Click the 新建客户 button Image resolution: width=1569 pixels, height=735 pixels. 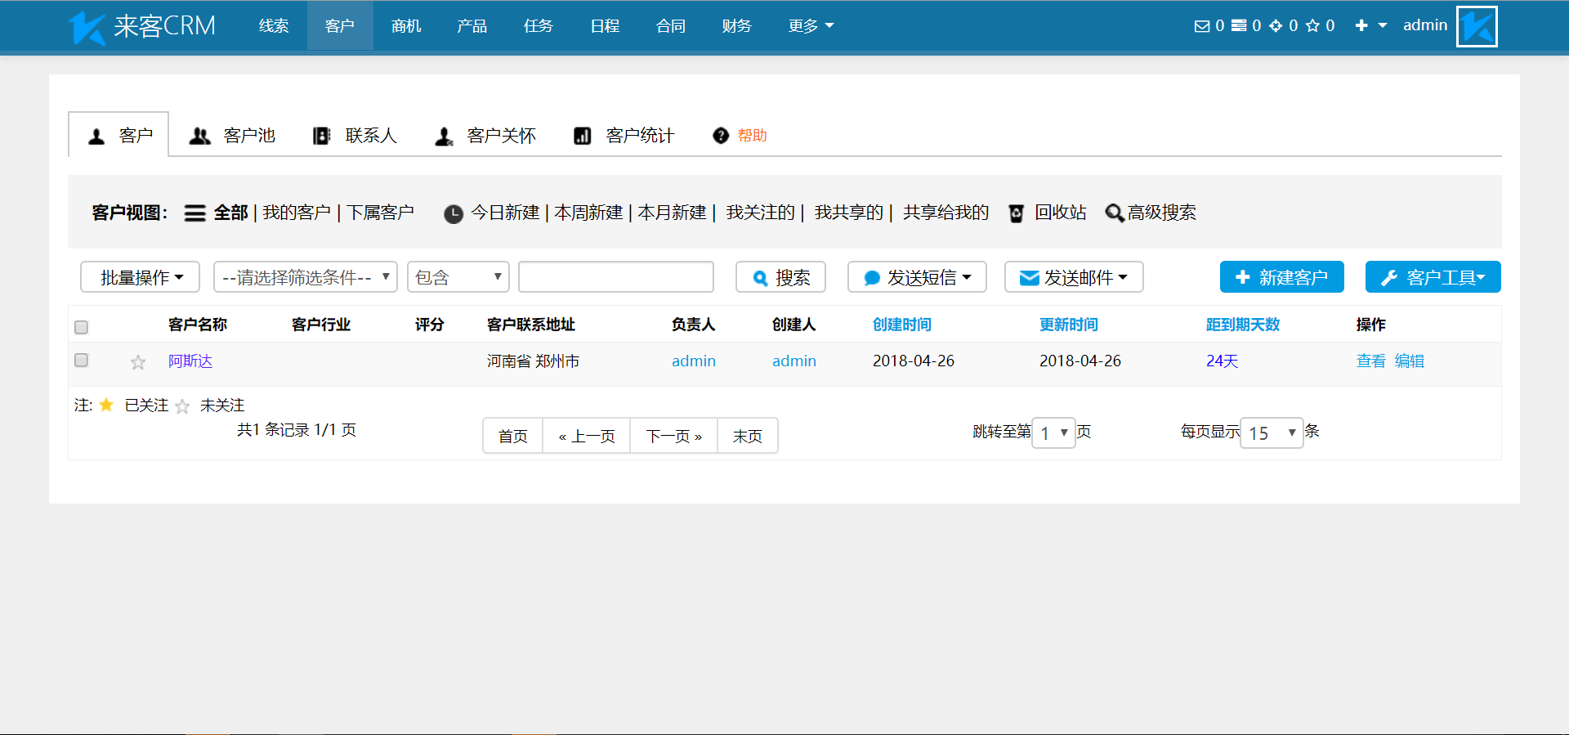1281,277
